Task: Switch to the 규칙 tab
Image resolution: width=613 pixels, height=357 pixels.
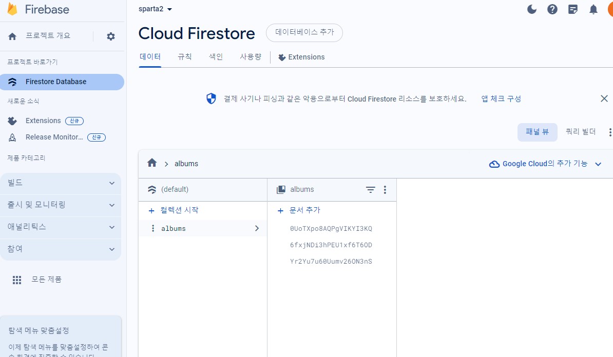Action: pos(184,56)
